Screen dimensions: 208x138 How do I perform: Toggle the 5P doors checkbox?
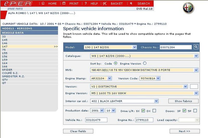coord(195,111)
